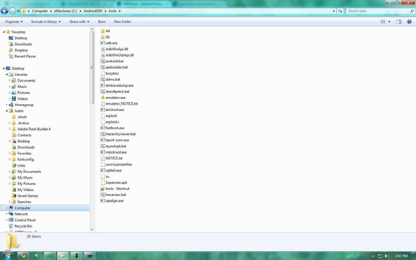Open the Organize dropdown menu

point(14,22)
